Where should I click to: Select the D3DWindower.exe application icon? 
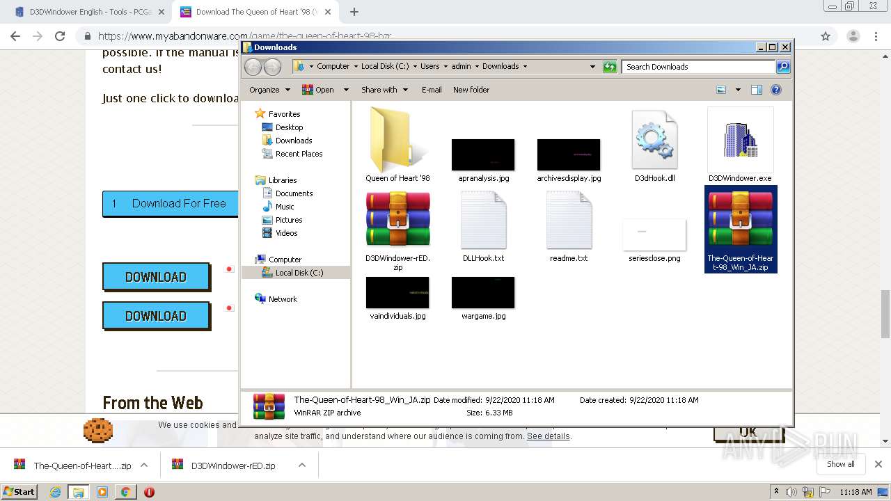[740, 140]
